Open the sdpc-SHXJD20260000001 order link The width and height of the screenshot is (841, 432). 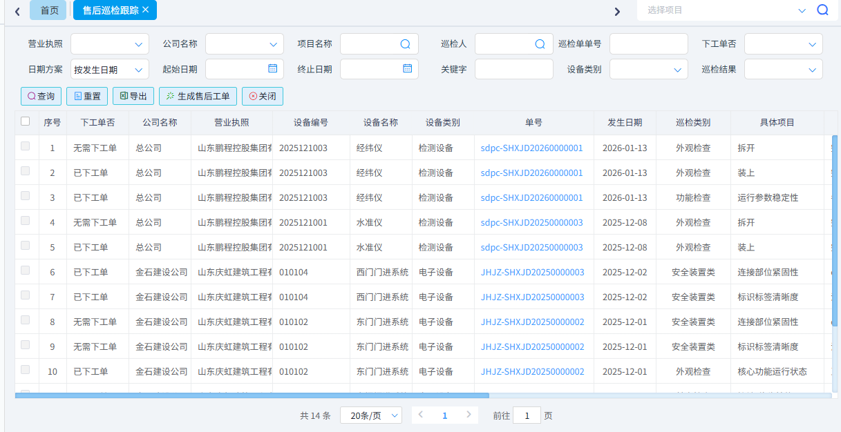[533, 147]
